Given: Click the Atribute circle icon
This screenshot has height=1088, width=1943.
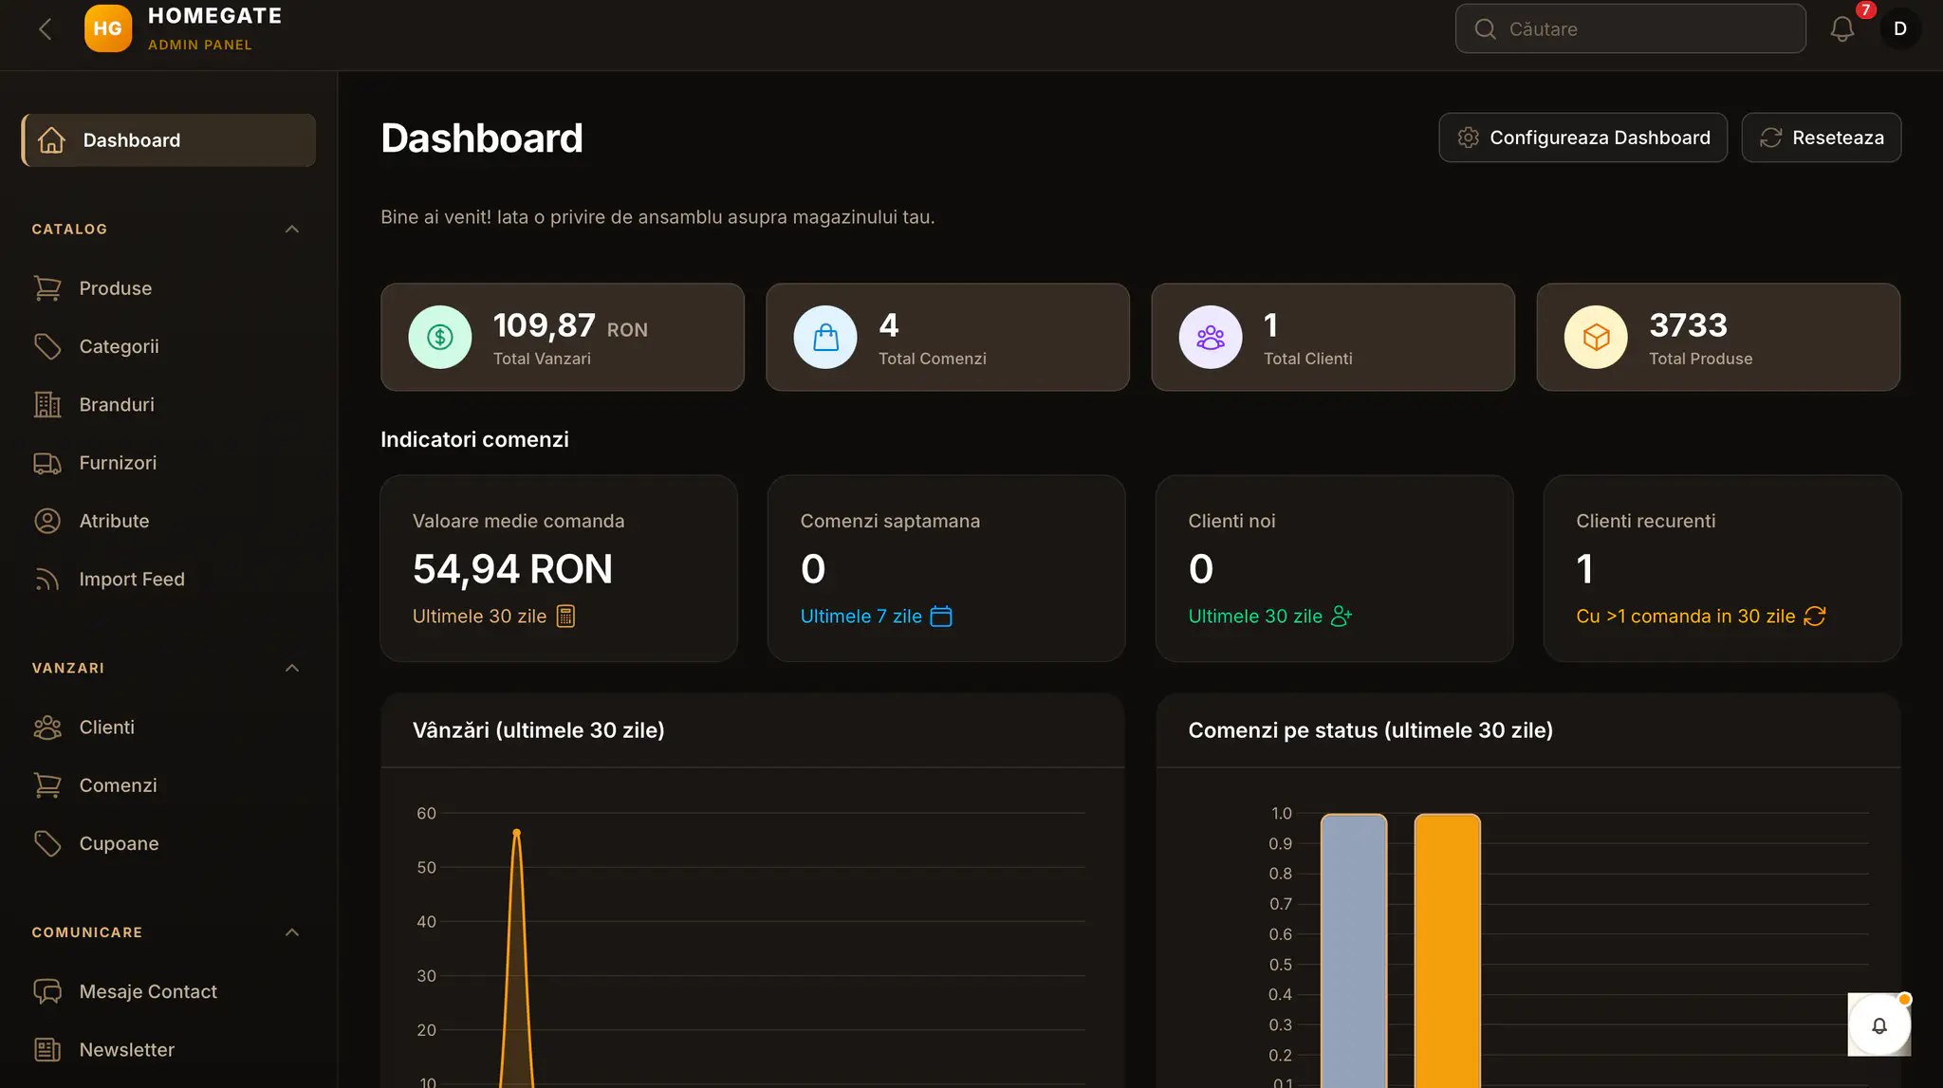Looking at the screenshot, I should coord(47,521).
